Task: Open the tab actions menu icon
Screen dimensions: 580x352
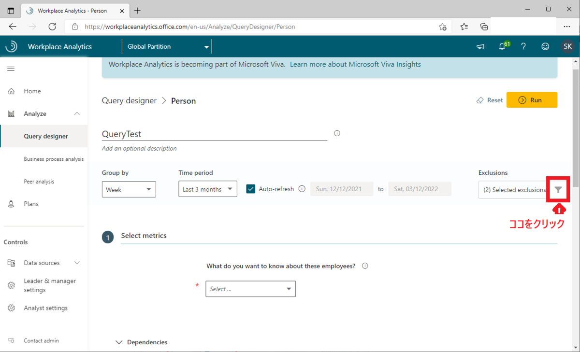Action: [x=11, y=11]
